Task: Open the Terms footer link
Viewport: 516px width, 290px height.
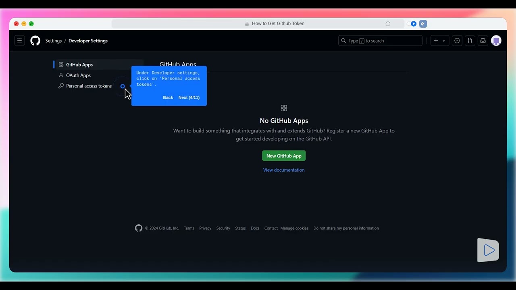Action: [189, 228]
